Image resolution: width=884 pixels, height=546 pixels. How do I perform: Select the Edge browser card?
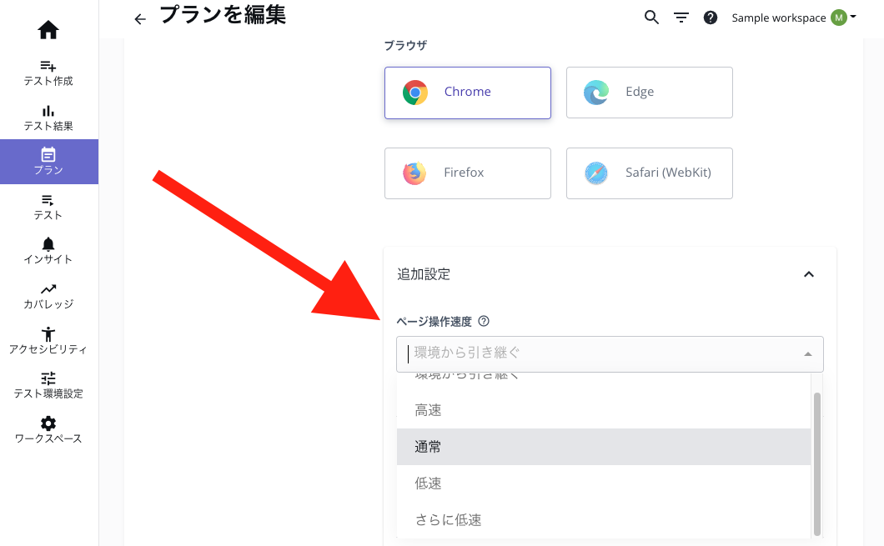click(x=650, y=93)
